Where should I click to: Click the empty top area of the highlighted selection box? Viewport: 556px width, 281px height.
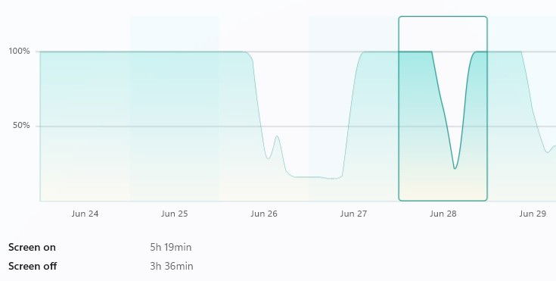[443, 34]
